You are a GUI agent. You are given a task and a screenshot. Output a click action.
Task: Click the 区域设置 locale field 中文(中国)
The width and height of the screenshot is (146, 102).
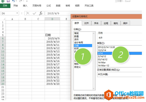pos(120,74)
